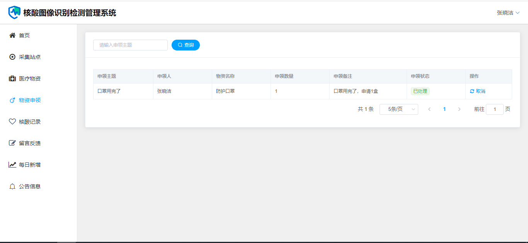
Task: Go to previous page with left arrow
Action: (429, 109)
